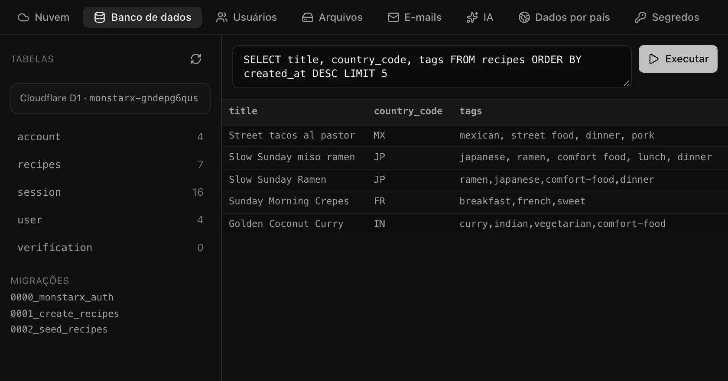The width and height of the screenshot is (728, 381).
Task: Click migration 0001_create_recipes
Action: 65,313
